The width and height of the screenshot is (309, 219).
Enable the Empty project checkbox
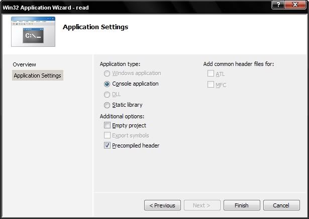(107, 125)
